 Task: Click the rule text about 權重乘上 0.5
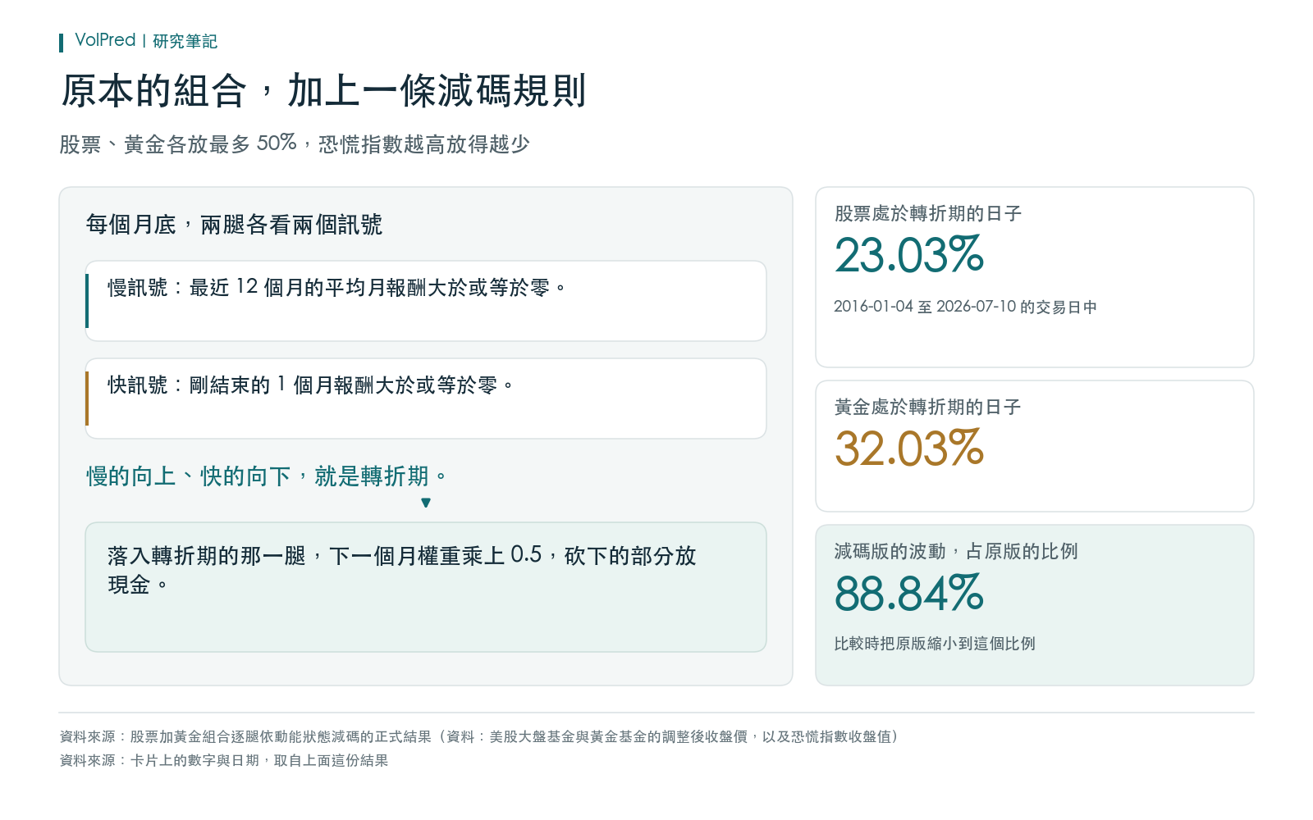402,570
